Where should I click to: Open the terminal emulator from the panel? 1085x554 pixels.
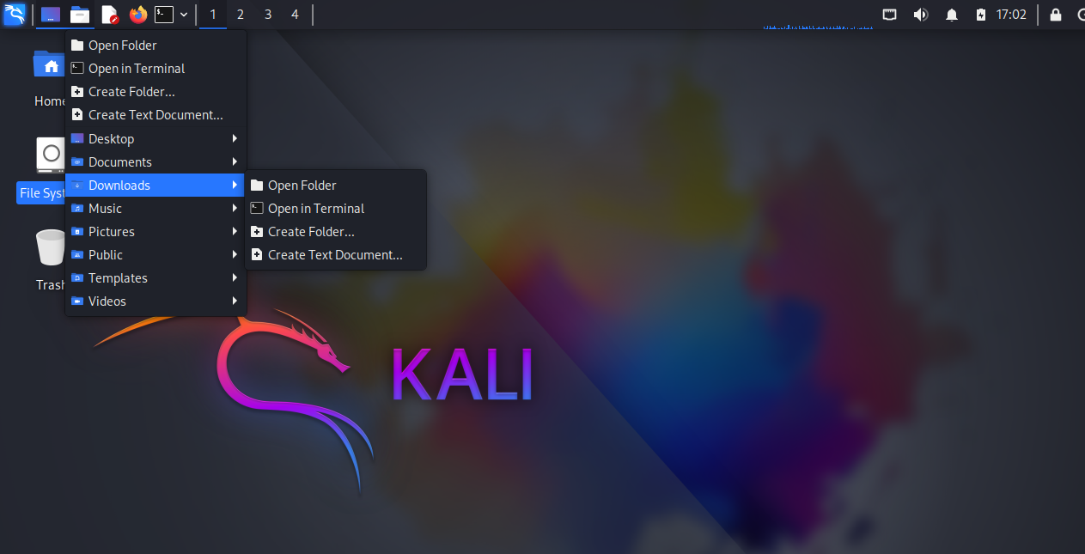(163, 15)
